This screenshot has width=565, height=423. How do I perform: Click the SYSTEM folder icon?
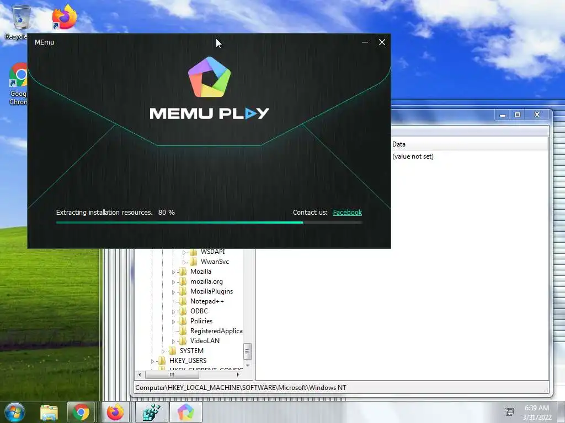(x=173, y=351)
